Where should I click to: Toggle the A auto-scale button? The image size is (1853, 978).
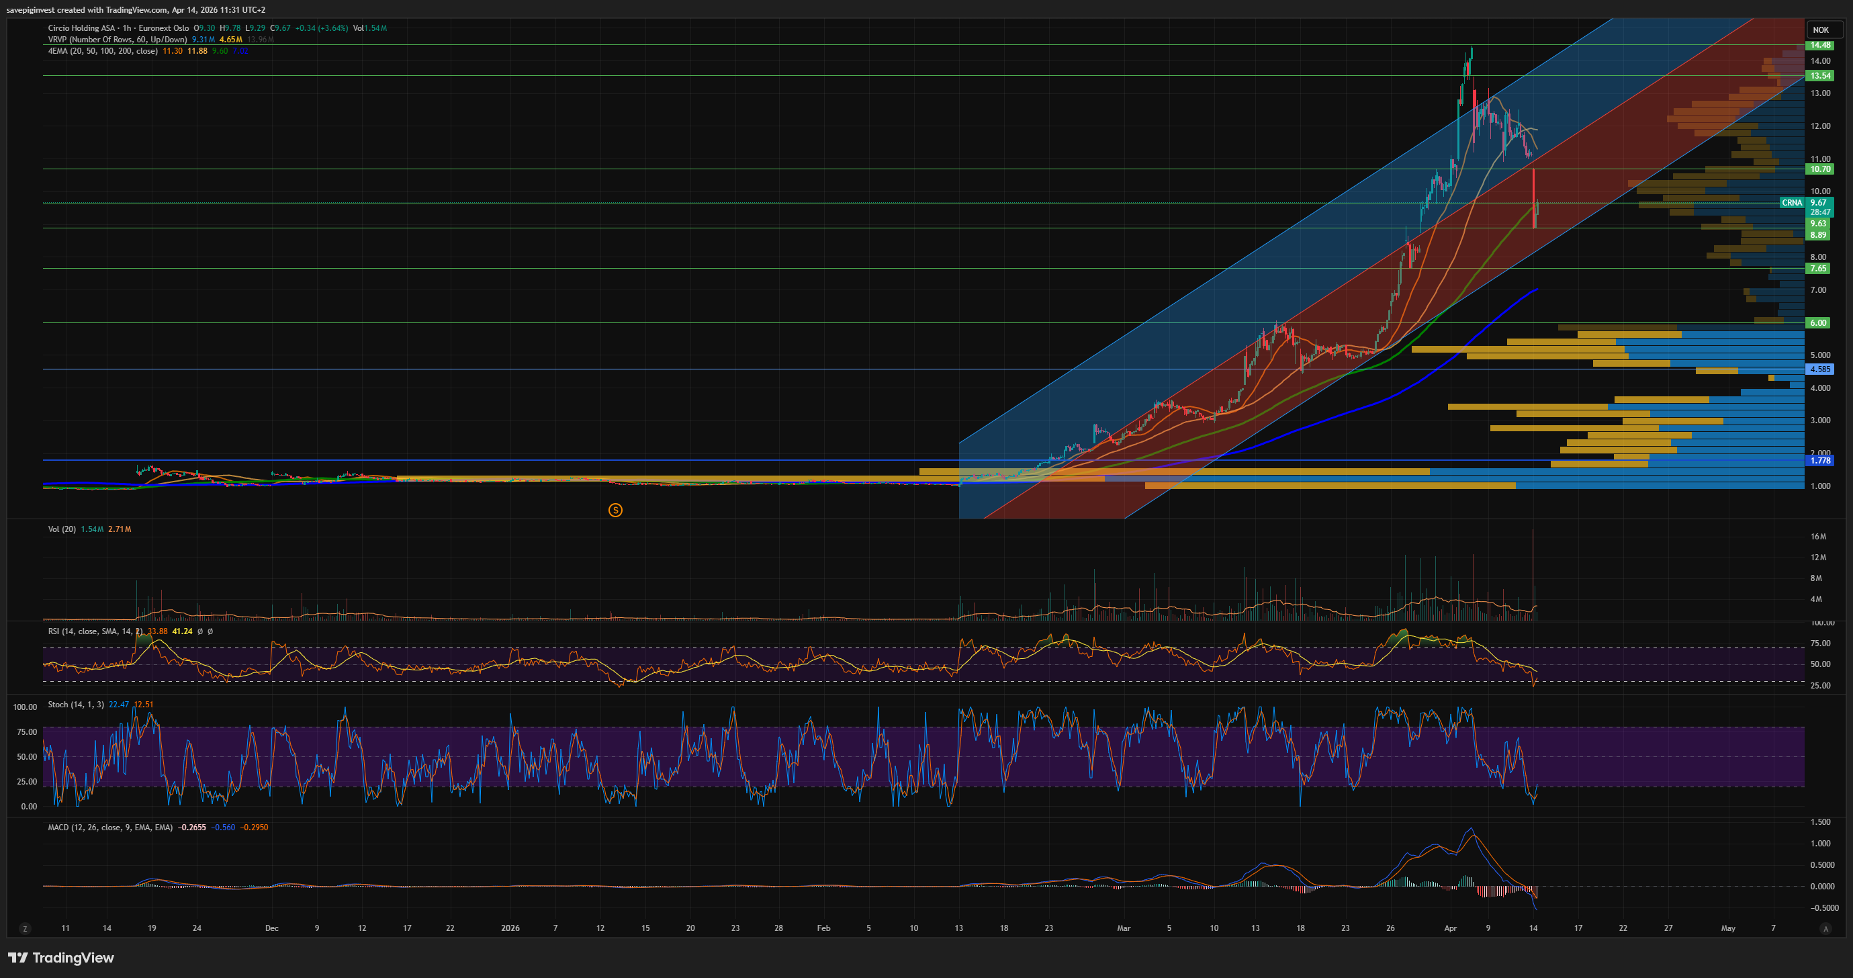coord(1825,929)
